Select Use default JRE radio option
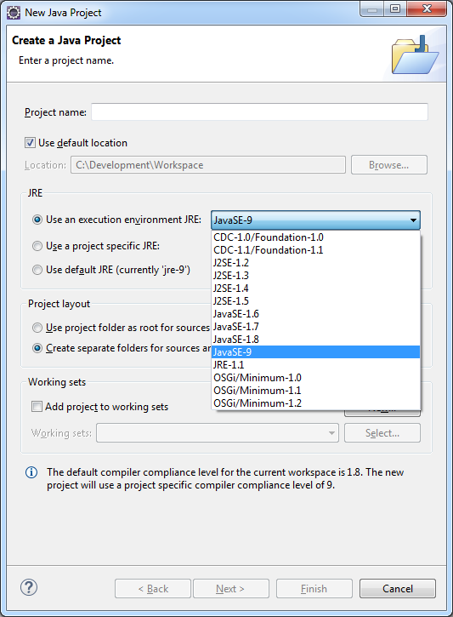Screen dimensions: 453x617 tap(37, 270)
